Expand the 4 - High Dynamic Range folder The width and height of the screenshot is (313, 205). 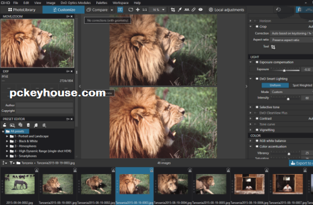(7, 151)
